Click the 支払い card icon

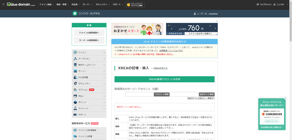(x=75, y=96)
